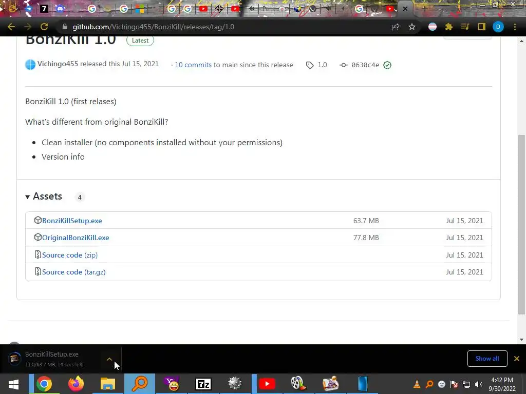Switch to the Microsoft logo tab
This screenshot has height=394, width=526.
[x=140, y=9]
